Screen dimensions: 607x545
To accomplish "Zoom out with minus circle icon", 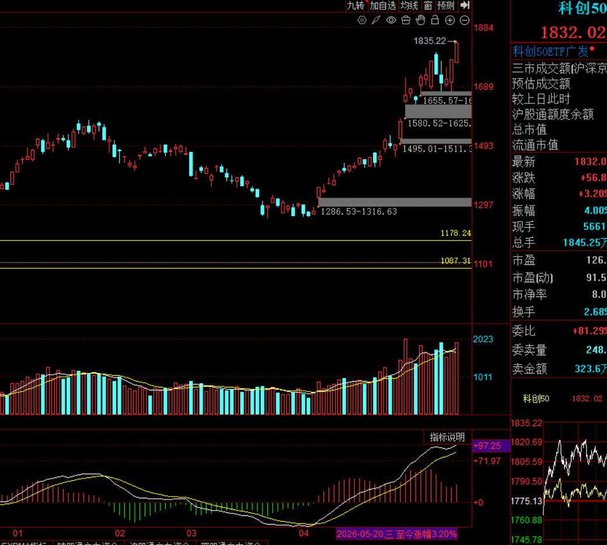I will click(x=465, y=20).
